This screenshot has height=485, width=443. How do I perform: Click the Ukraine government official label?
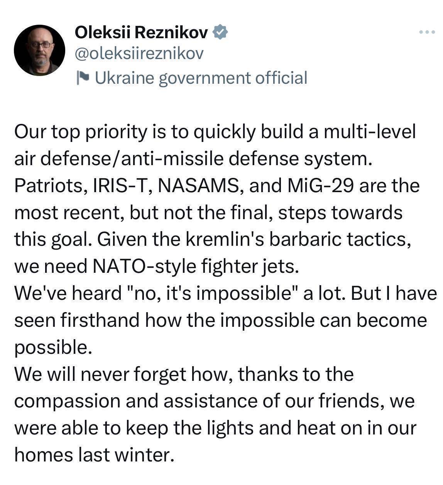[201, 78]
